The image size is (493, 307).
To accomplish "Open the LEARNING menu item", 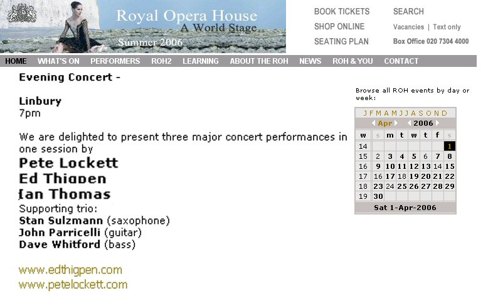I will [201, 61].
